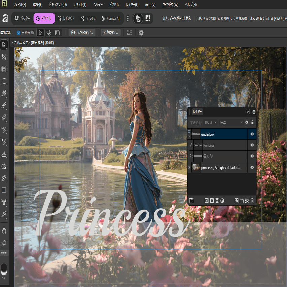Screen dimensions: 287x287
Task: Switch to the スライス studio
Action: click(88, 18)
